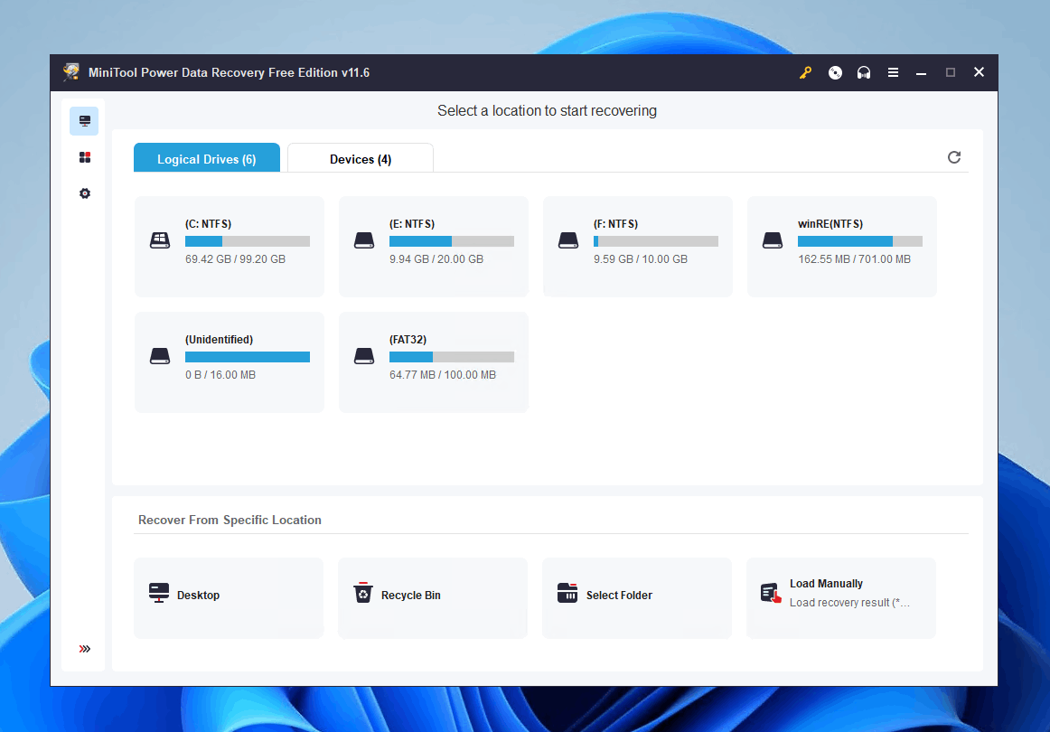The height and width of the screenshot is (732, 1050).
Task: Click the bootable media disc icon
Action: [x=835, y=72]
